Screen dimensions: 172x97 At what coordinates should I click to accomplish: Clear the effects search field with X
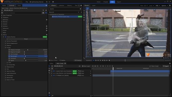(x=80, y=9)
